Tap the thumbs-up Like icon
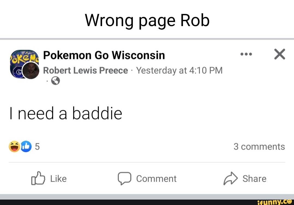Image resolution: width=294 pixels, height=205 pixels. tap(38, 178)
